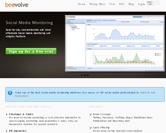This screenshot has height=133, width=166.
Task: Visit the Blog link
Action: click(131, 4)
